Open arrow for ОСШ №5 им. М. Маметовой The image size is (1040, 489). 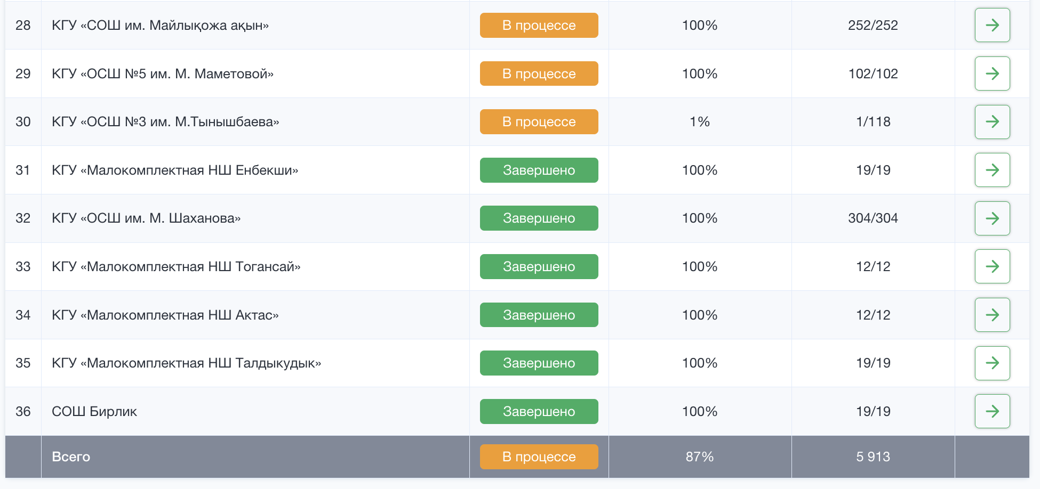point(992,74)
